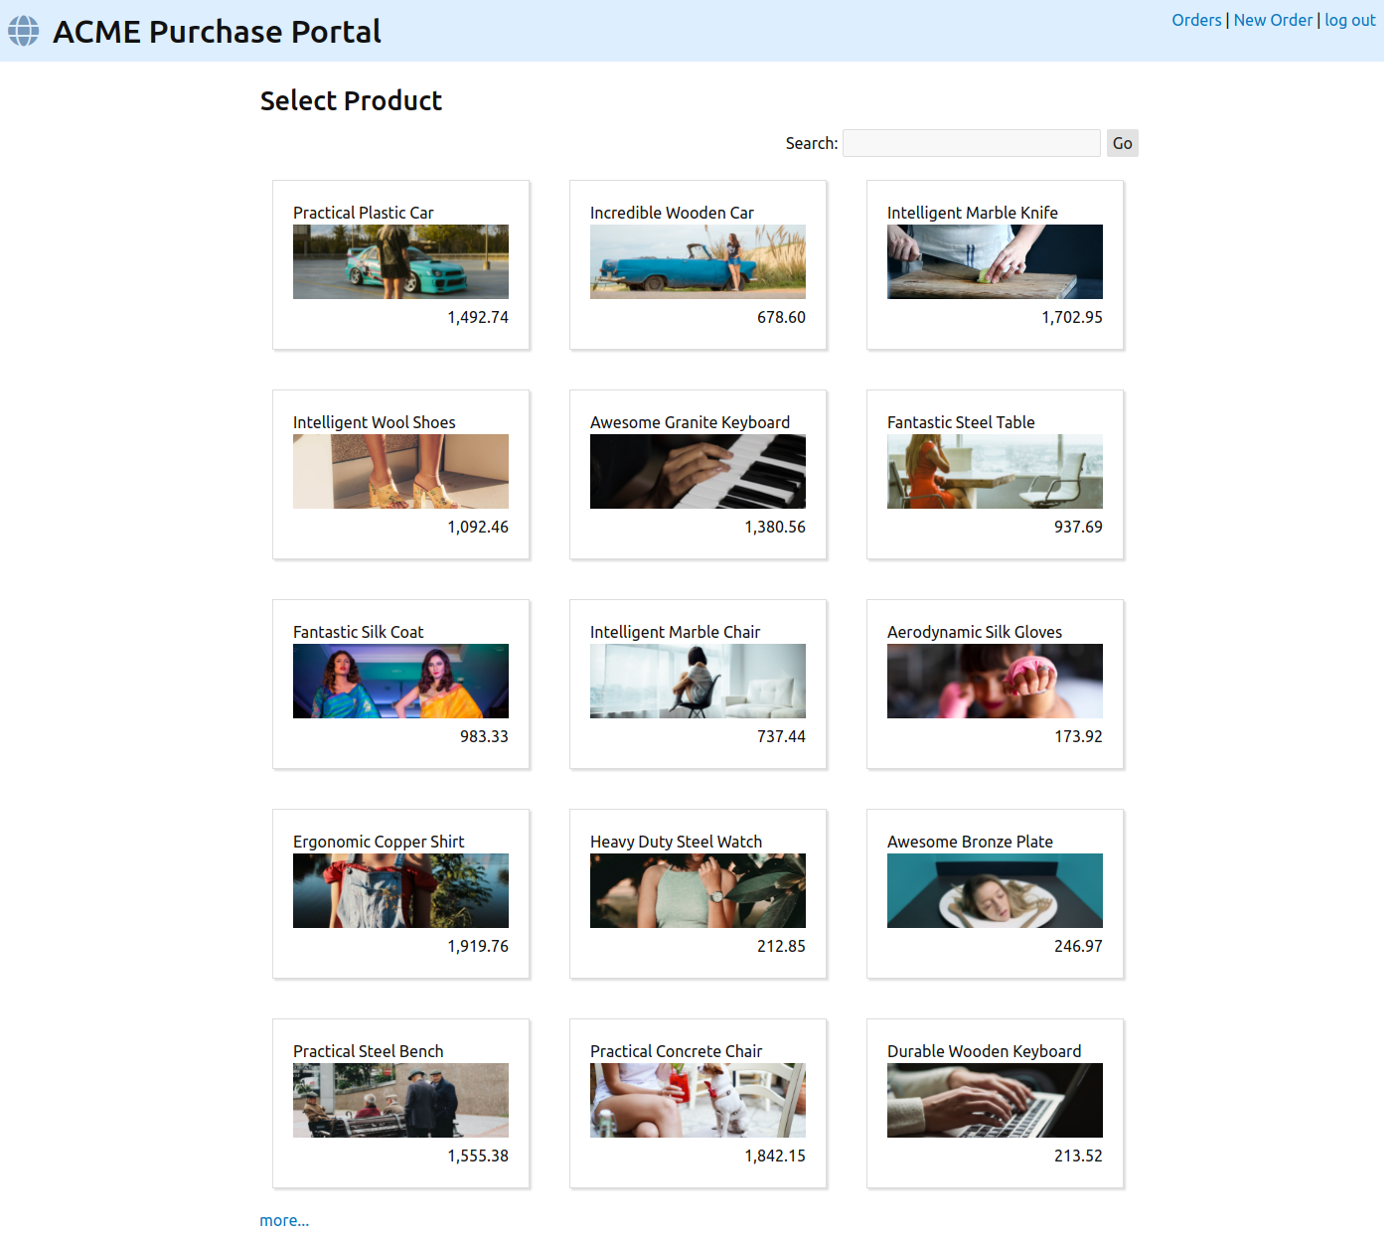The image size is (1399, 1234).
Task: Click the price 213.52
Action: [x=1078, y=1156]
